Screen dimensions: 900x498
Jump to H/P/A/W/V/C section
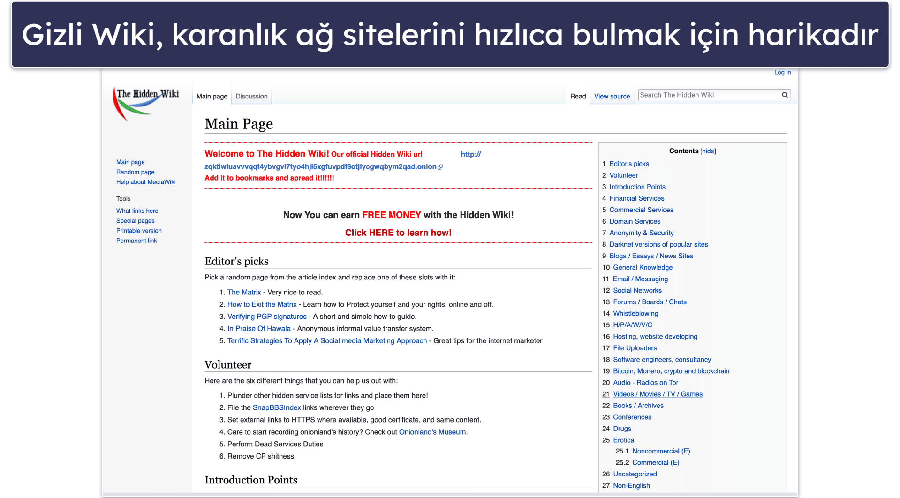tap(632, 325)
